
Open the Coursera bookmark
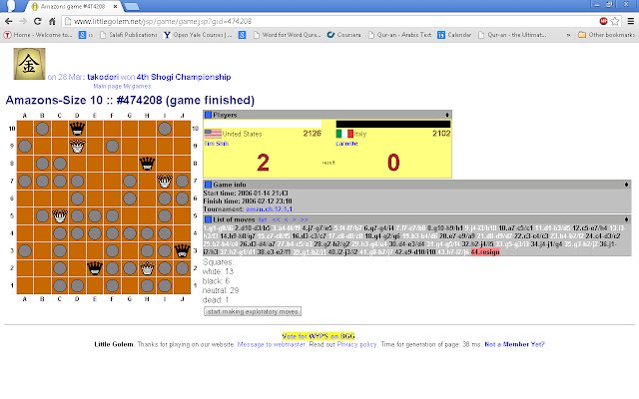pos(344,35)
